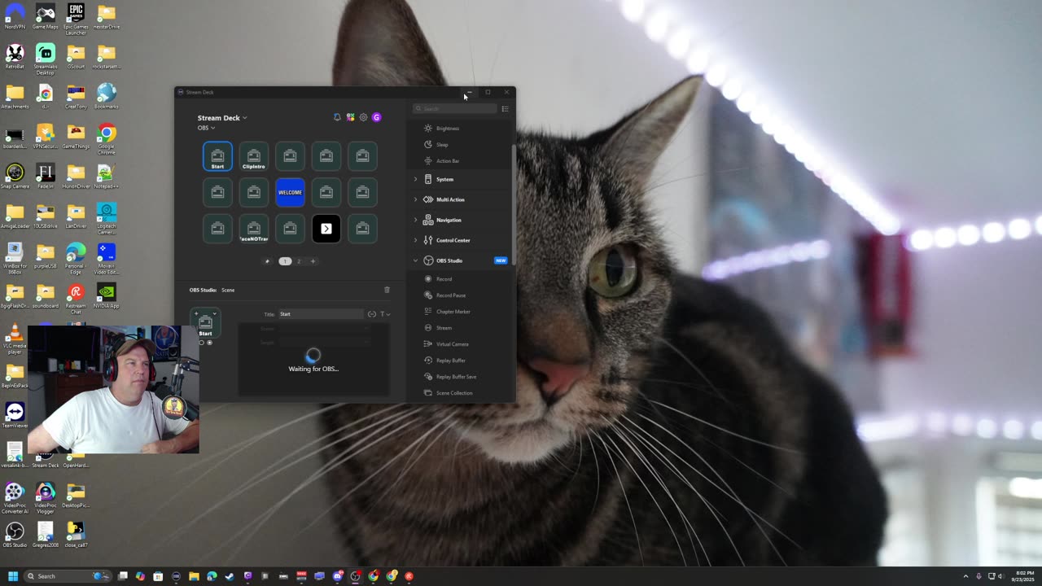This screenshot has width=1042, height=586.
Task: Open NVIDIA App desktop shortcut
Action: coord(106,295)
